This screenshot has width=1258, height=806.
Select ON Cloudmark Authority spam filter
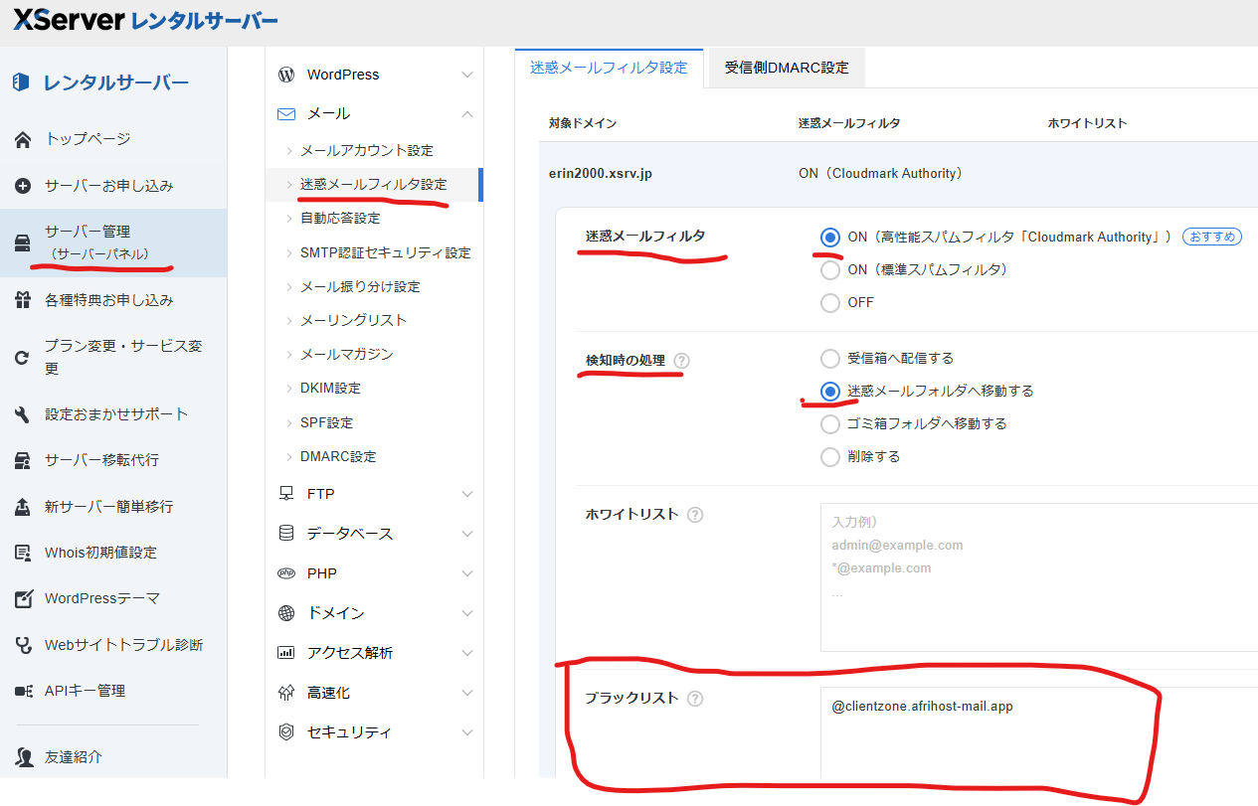830,238
